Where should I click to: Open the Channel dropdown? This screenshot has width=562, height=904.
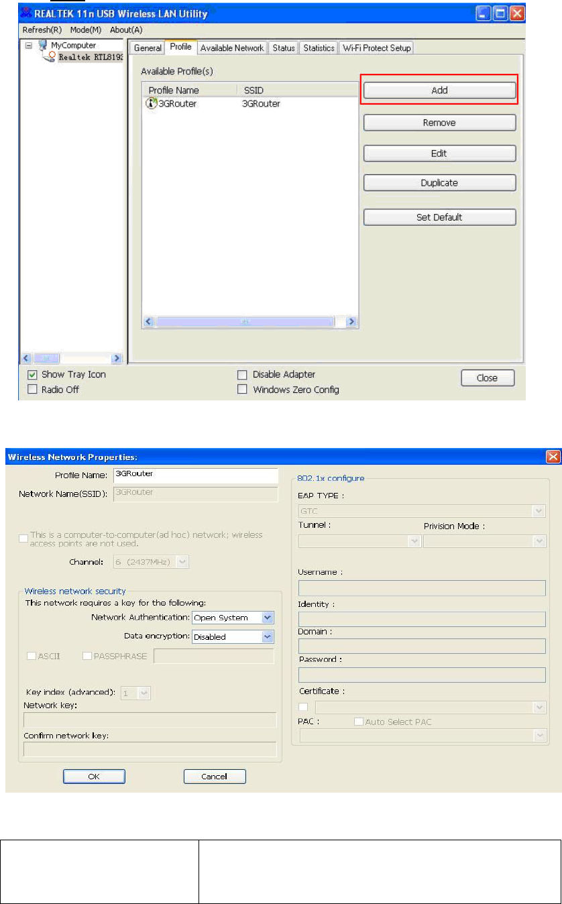tap(151, 561)
